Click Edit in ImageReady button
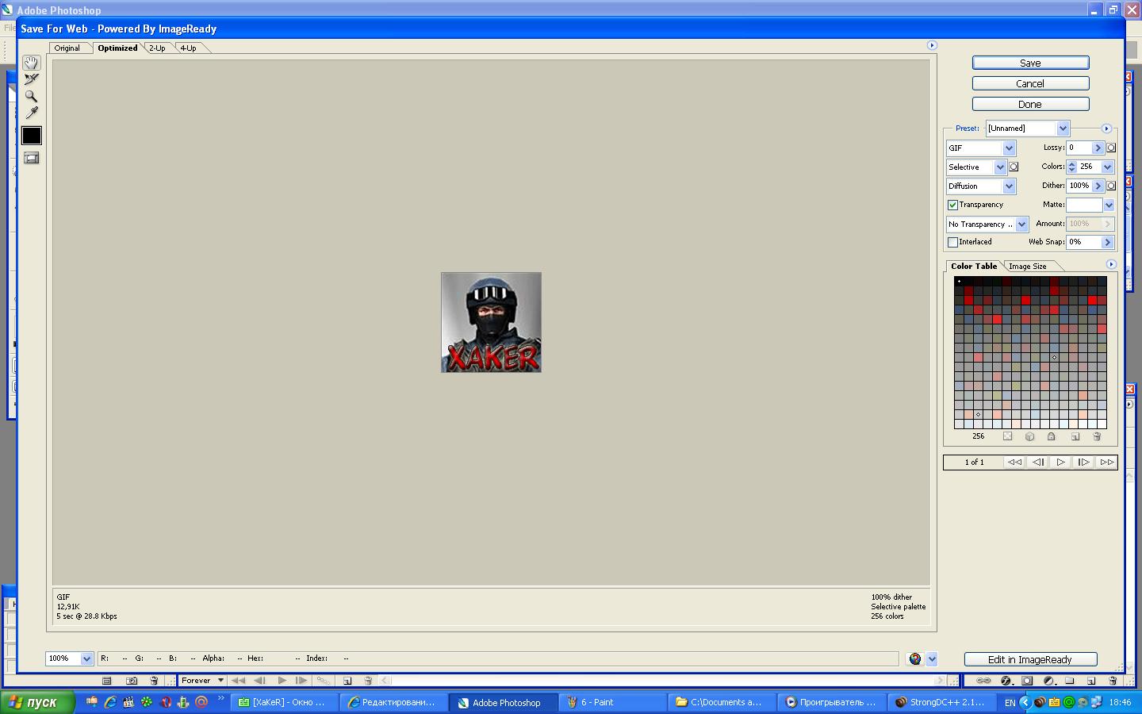This screenshot has height=714, width=1142. tap(1030, 659)
